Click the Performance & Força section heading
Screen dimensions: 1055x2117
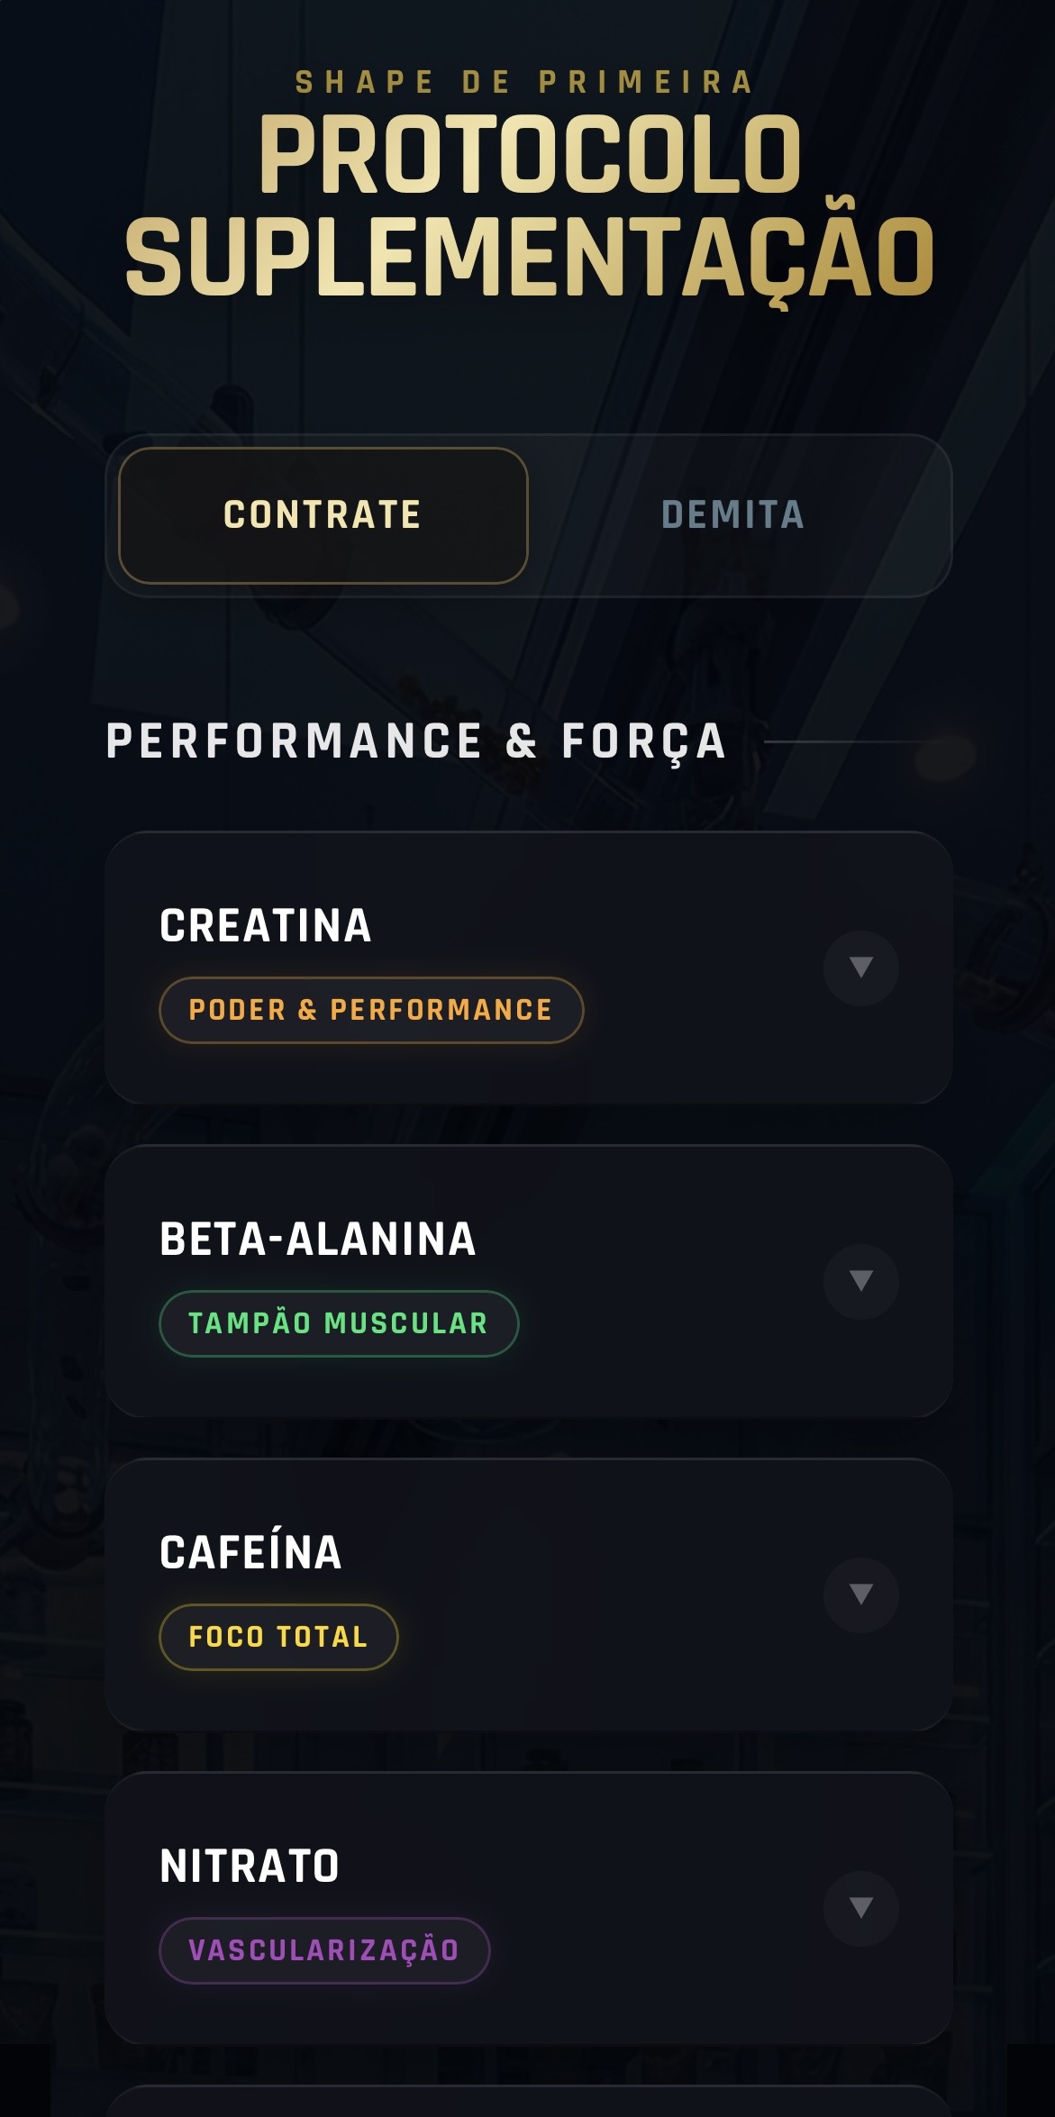click(x=416, y=741)
